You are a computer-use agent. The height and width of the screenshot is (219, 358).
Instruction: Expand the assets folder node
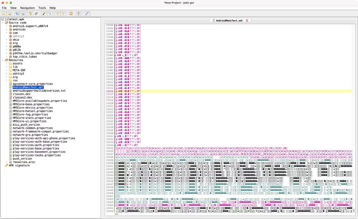[x=7, y=63]
